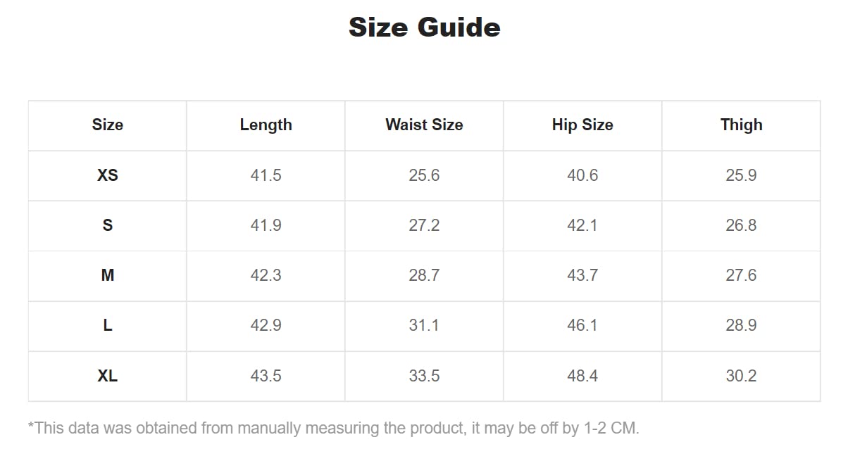848x461 pixels.
Task: Select the Thigh column header
Action: 741,125
